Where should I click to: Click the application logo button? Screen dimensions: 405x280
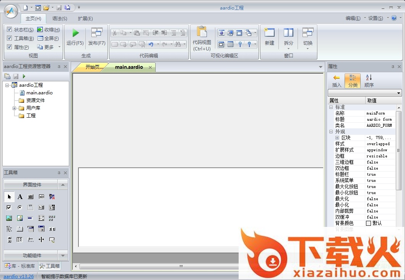click(11, 11)
